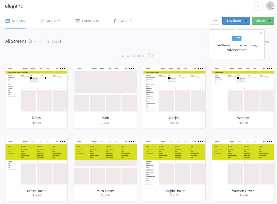Click the search magnifier icon
The image size is (277, 204).
point(47,41)
